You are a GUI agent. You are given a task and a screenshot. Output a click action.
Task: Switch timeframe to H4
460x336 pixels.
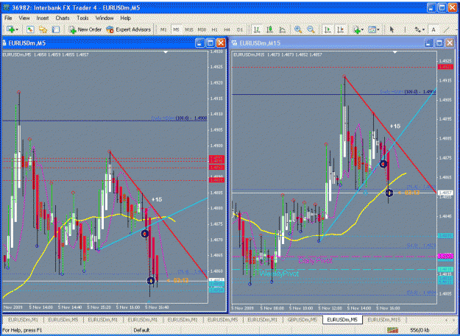[x=227, y=29]
